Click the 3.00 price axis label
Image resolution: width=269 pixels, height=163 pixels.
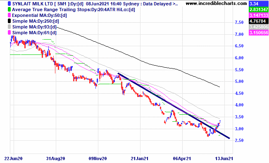239,129
